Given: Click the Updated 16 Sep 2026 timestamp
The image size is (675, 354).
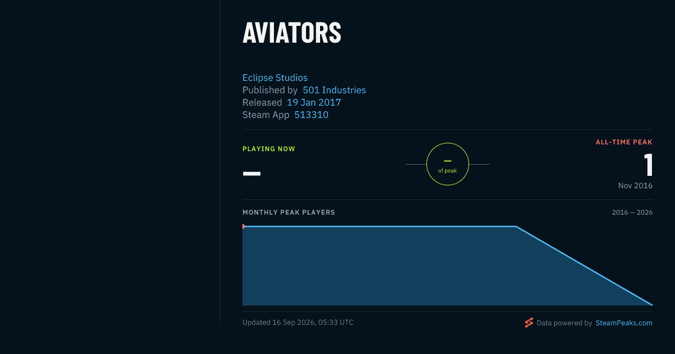Looking at the screenshot, I should pos(298,323).
